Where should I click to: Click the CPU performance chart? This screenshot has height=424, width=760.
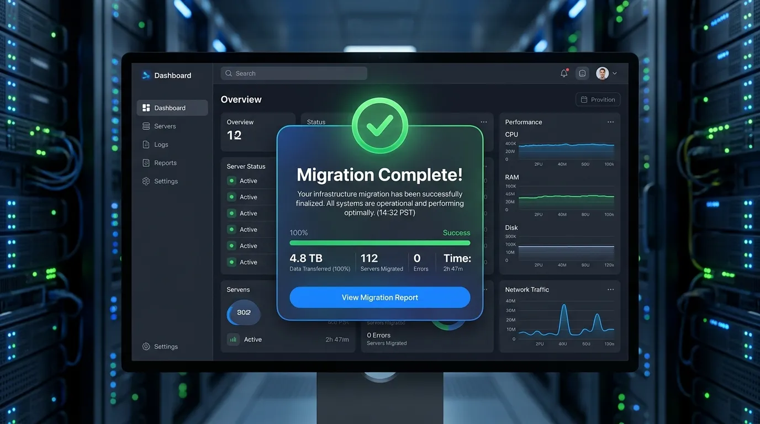pyautogui.click(x=566, y=151)
